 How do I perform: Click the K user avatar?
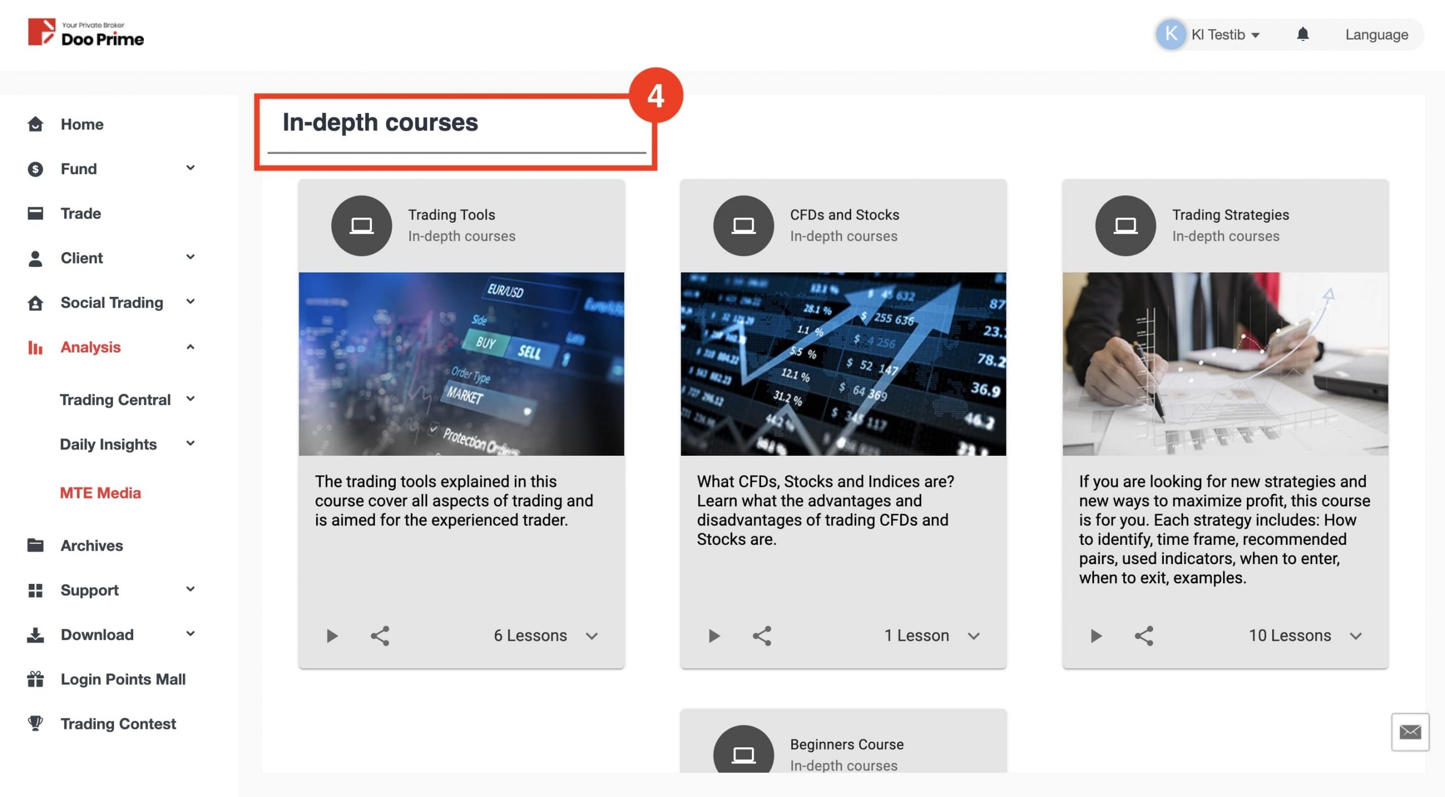1171,34
